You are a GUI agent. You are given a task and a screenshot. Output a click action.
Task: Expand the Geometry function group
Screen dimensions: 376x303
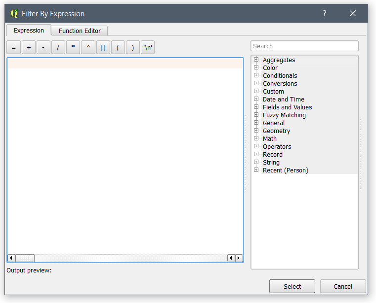click(x=256, y=131)
